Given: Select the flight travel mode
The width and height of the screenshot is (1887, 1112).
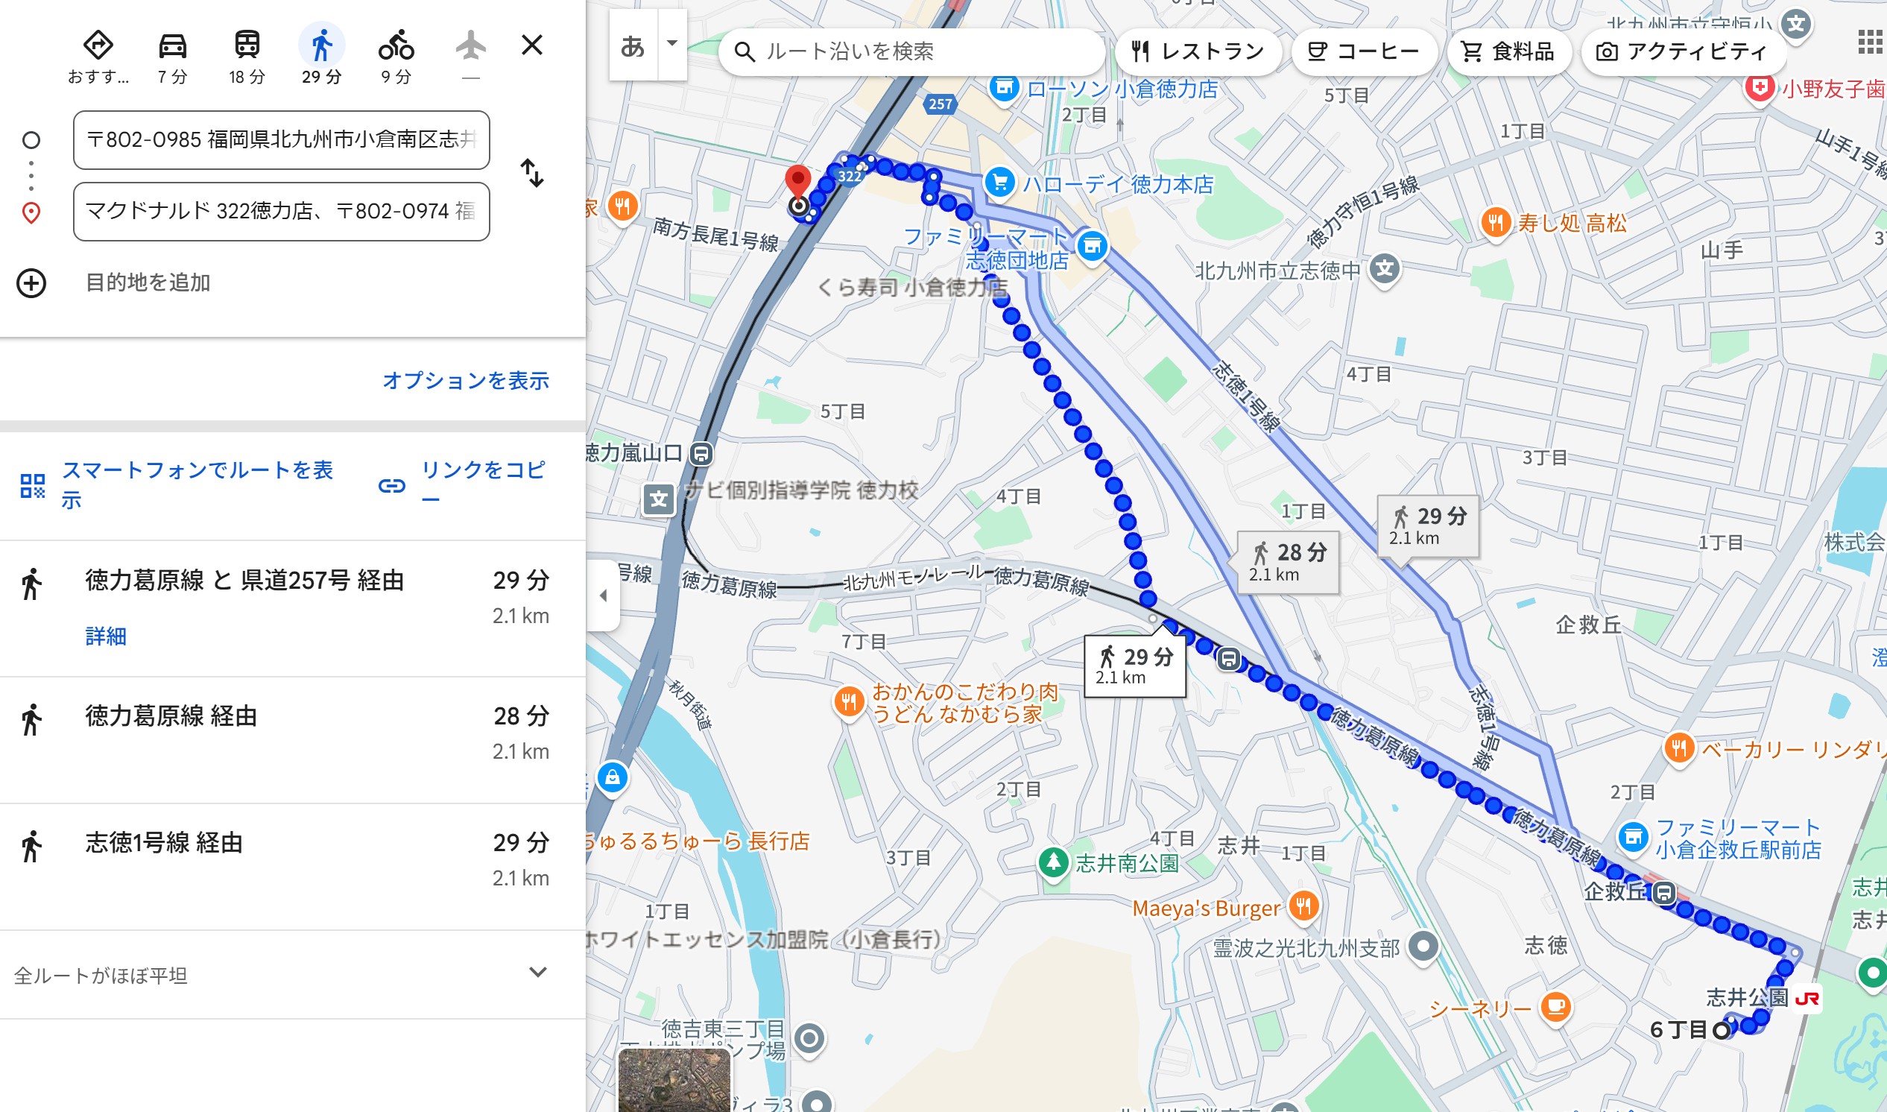Looking at the screenshot, I should (x=470, y=45).
